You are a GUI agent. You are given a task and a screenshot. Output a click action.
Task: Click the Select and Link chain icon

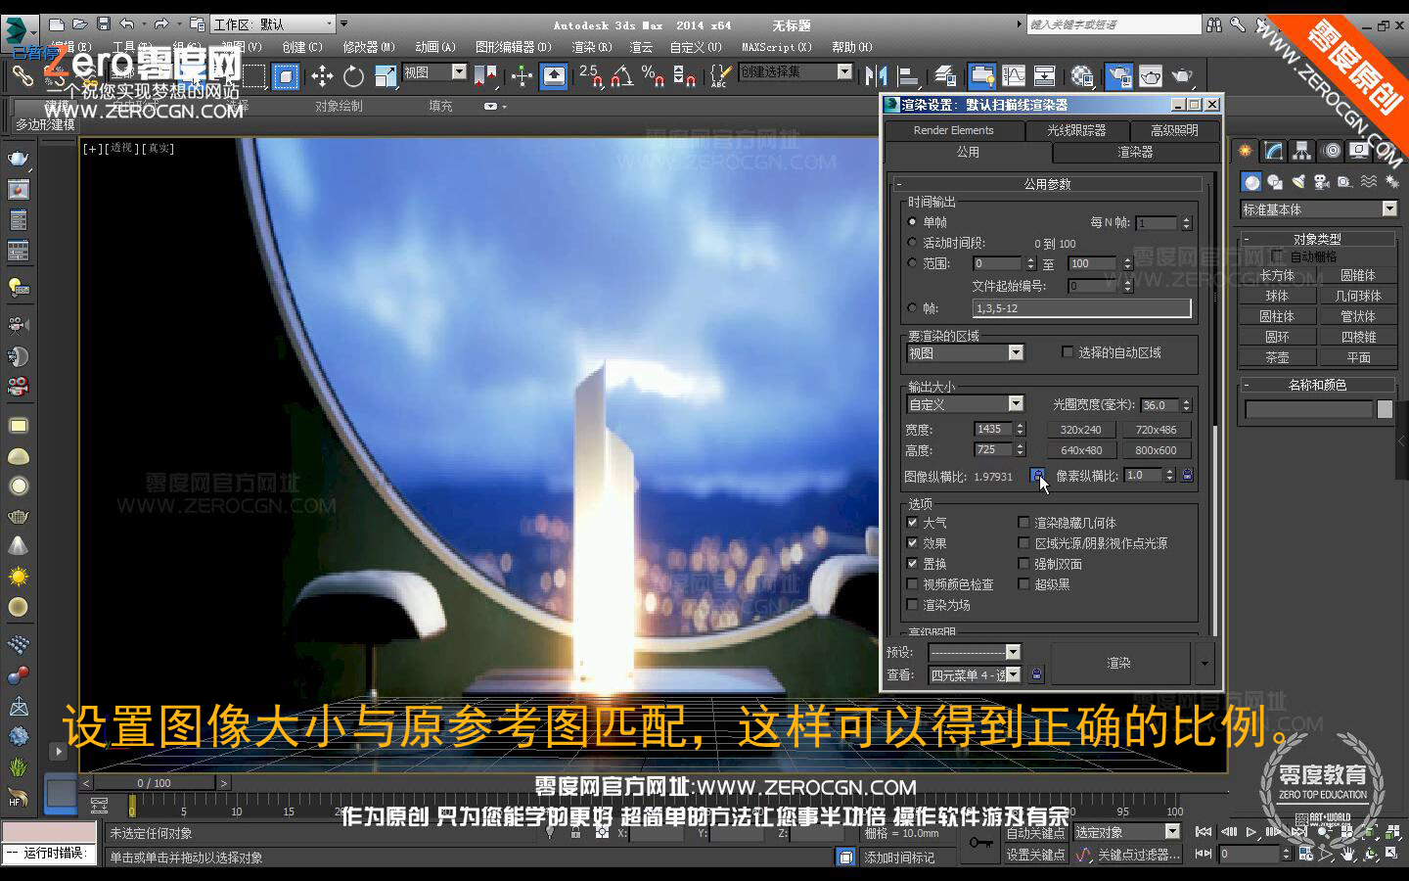click(22, 75)
